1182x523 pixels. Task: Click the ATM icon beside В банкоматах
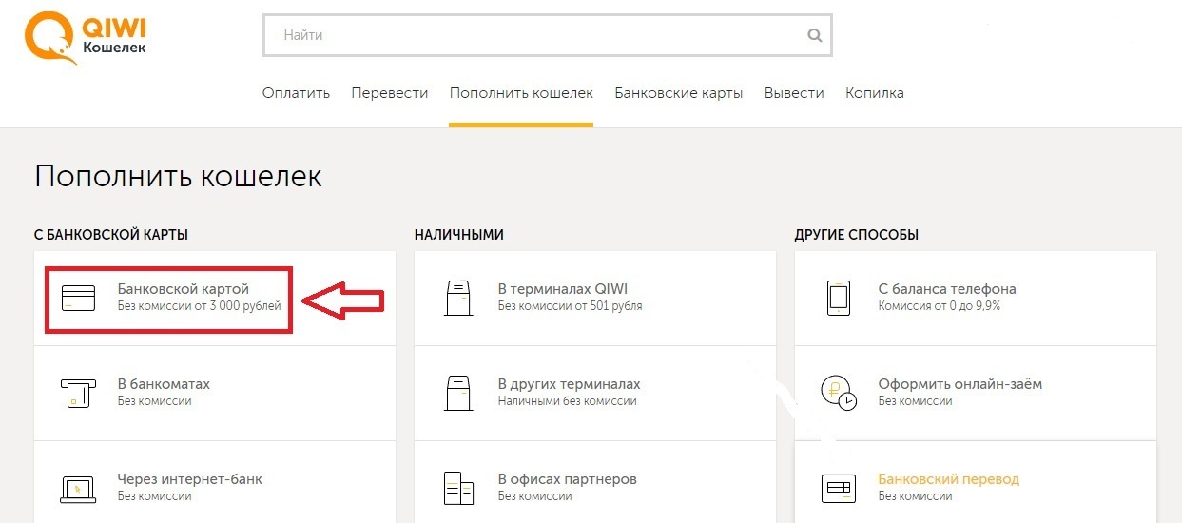click(x=78, y=393)
